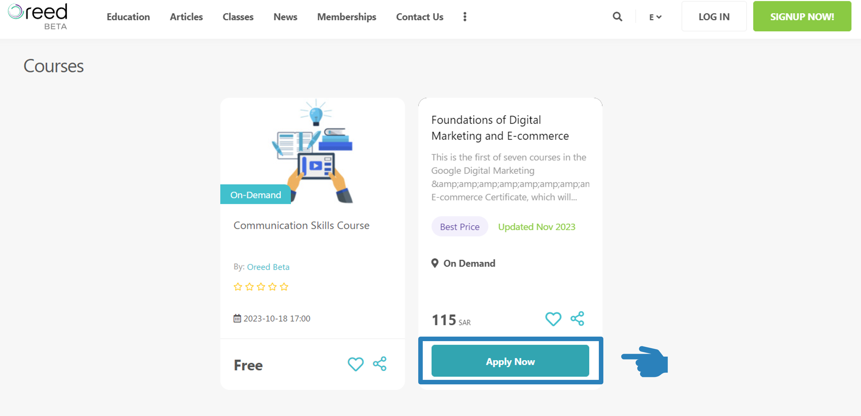This screenshot has width=861, height=416.
Task: Click the search magnifier icon
Action: (617, 16)
